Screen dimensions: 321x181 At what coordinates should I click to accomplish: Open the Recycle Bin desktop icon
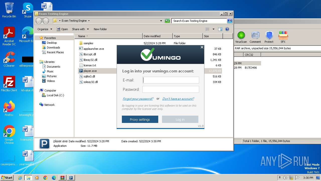click(9, 10)
